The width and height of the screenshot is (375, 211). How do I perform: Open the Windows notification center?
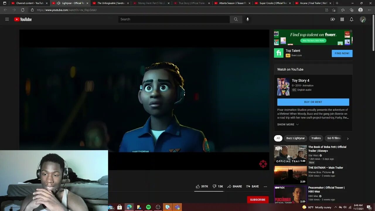click(x=369, y=207)
